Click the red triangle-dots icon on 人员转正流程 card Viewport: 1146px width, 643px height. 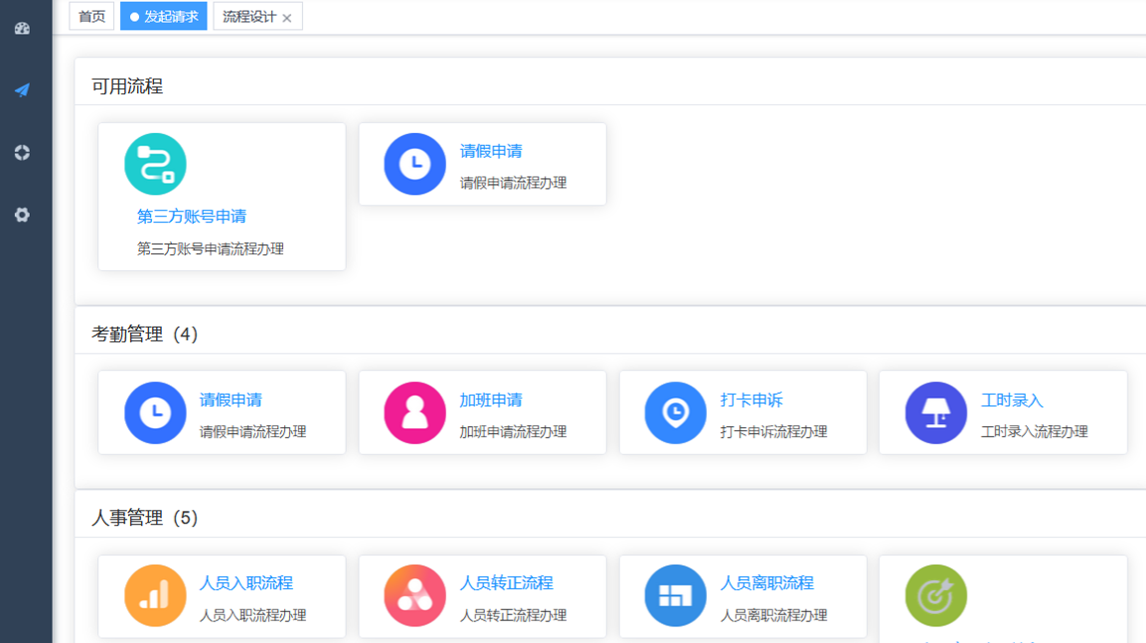(414, 596)
